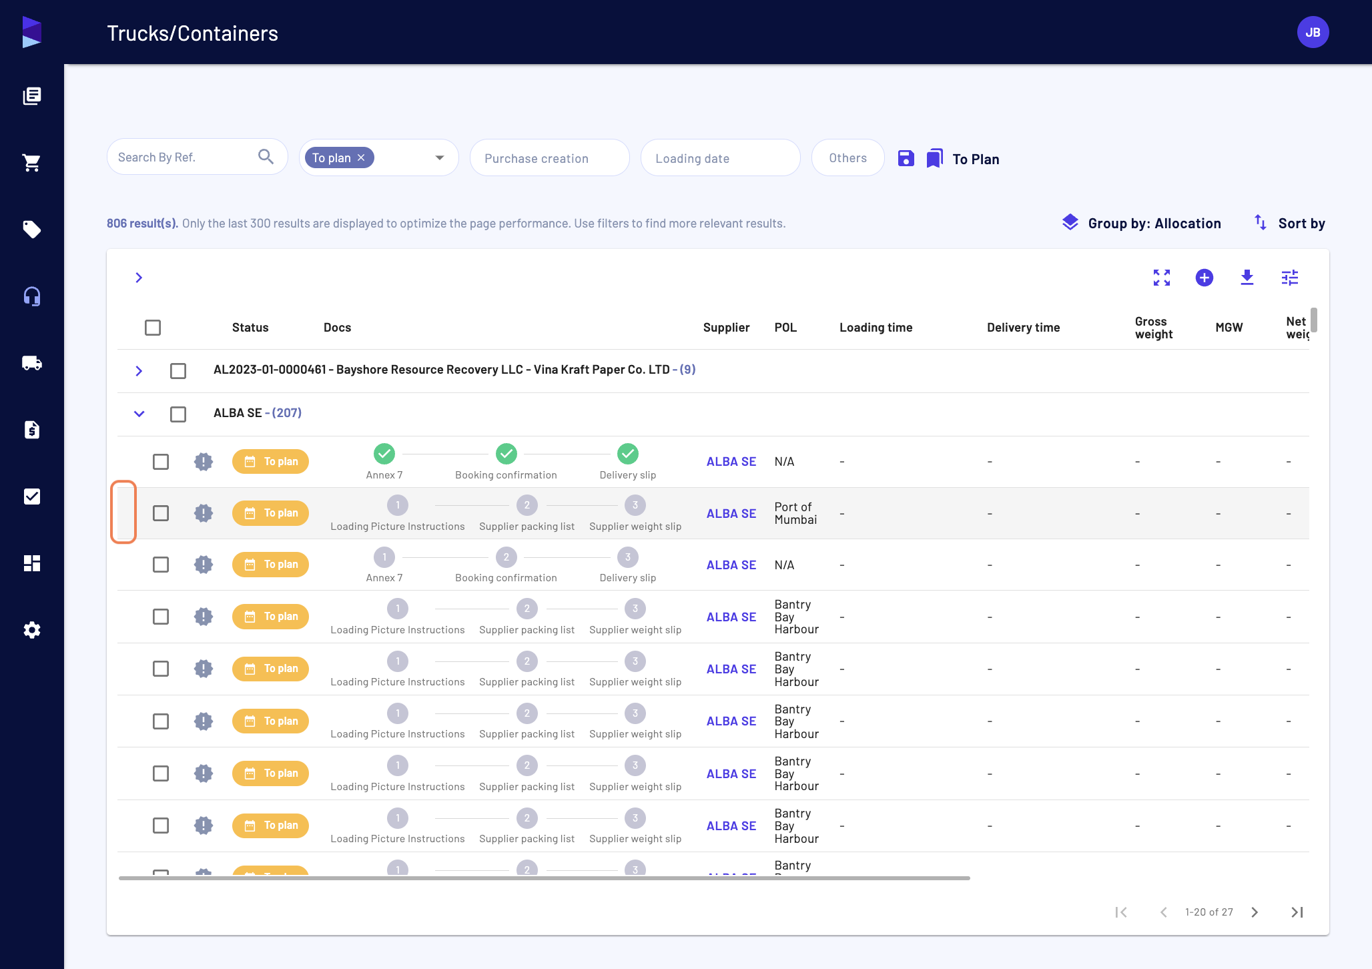Click the search magnifier icon

pos(266,157)
